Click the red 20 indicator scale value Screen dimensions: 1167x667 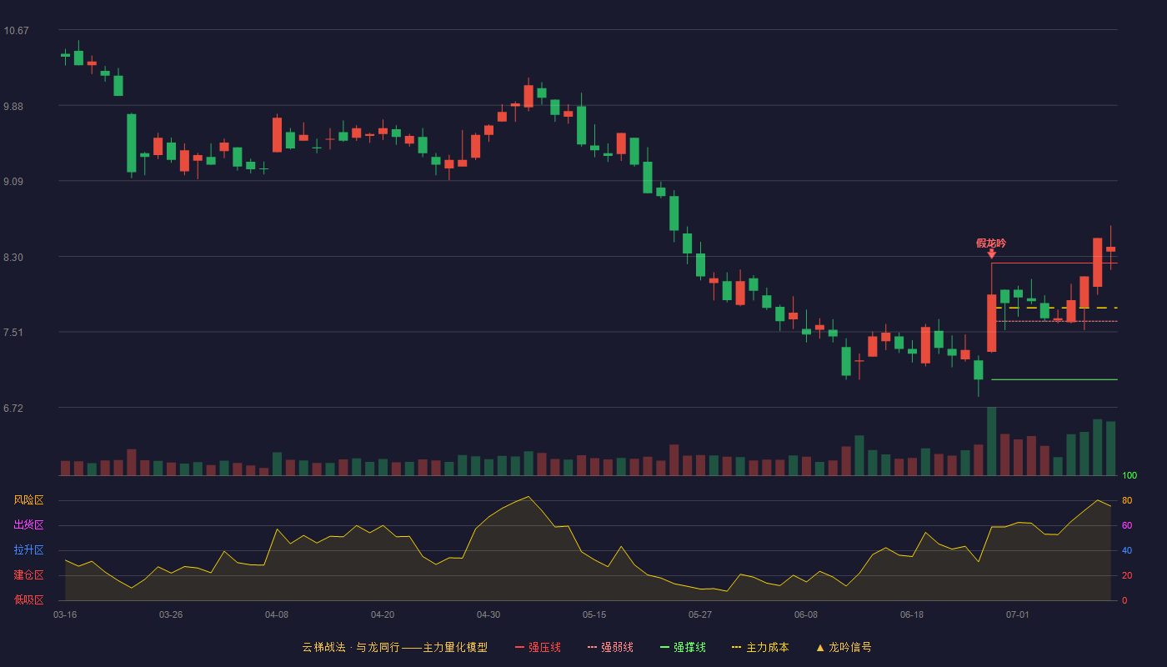[1127, 575]
